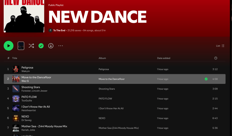Viewport: 232px width, 136px height.
Task: Open the three-dots more options menu
Action: point(61,46)
